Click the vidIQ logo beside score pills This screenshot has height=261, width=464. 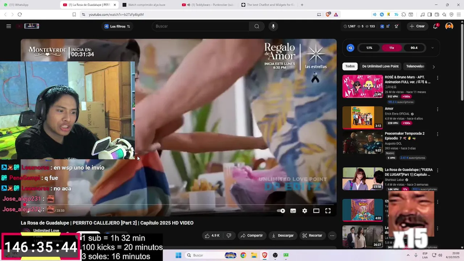[350, 48]
